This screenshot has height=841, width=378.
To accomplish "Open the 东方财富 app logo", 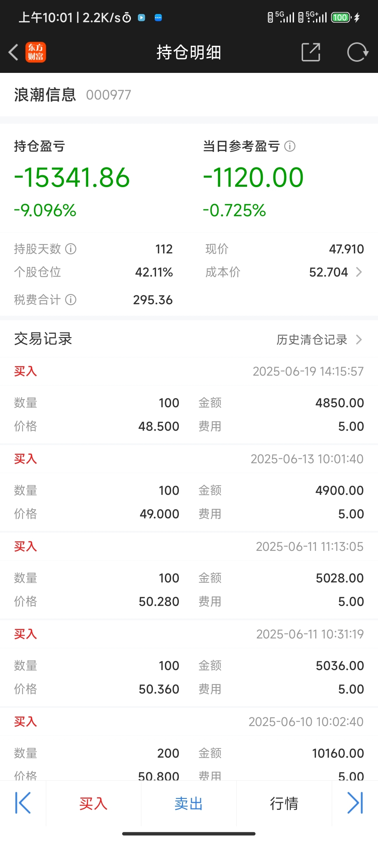I will pyautogui.click(x=36, y=52).
